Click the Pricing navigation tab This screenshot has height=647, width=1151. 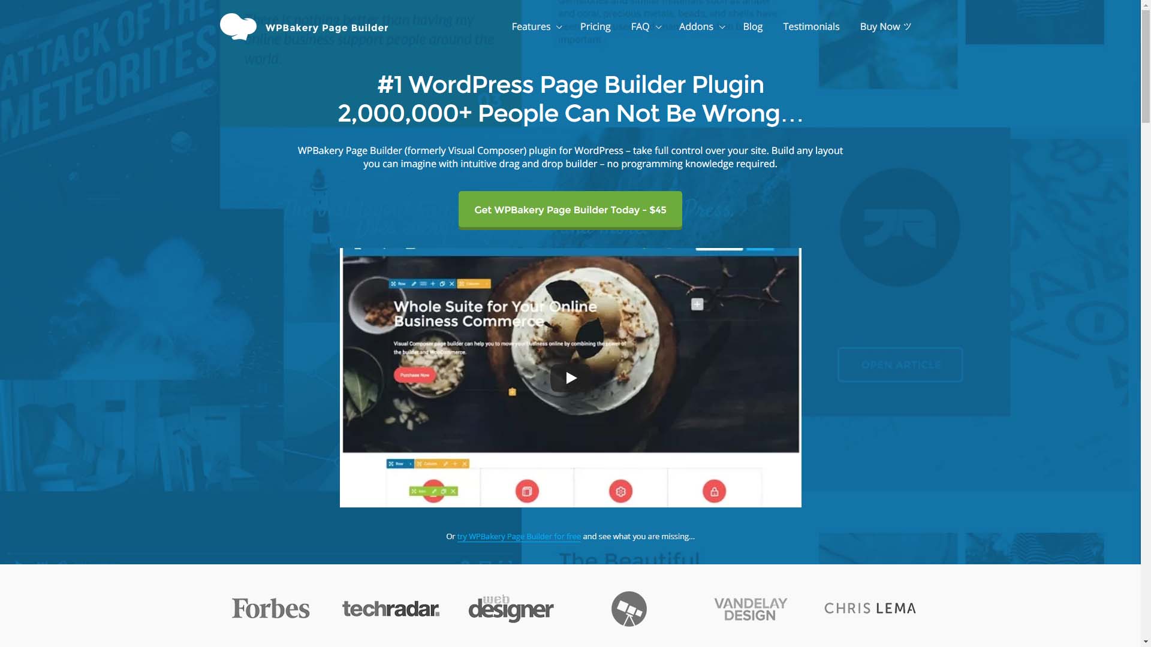point(595,27)
